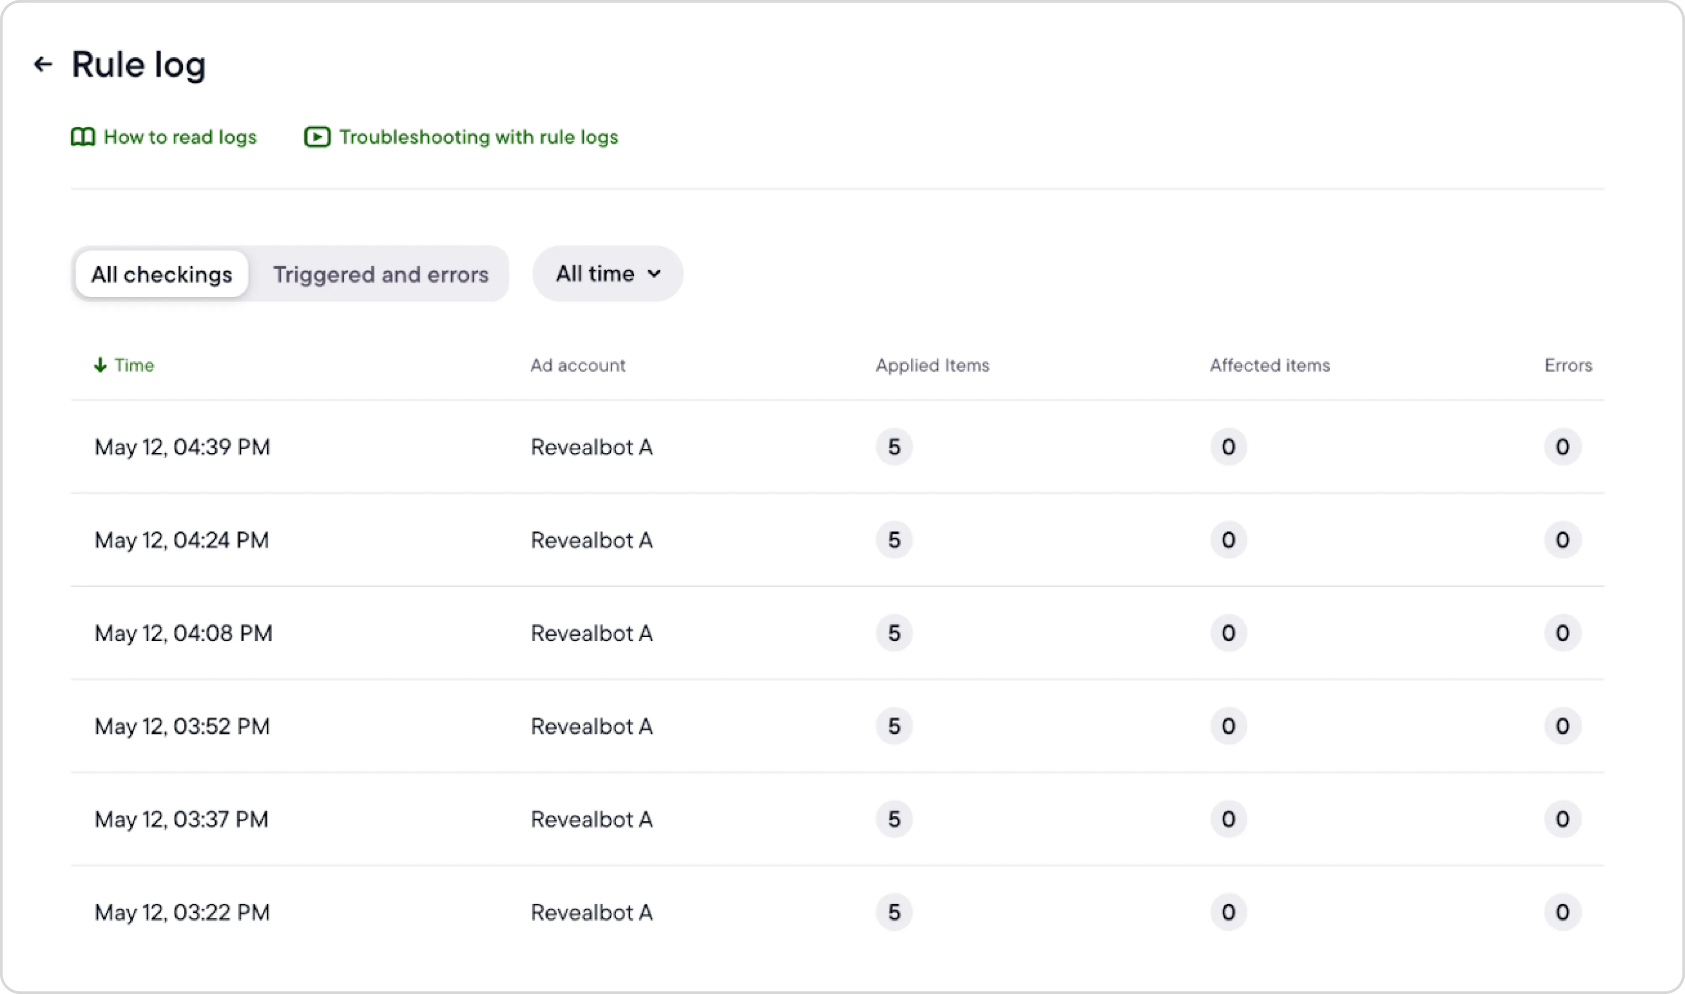
Task: Click the Errors column header
Action: [1568, 365]
